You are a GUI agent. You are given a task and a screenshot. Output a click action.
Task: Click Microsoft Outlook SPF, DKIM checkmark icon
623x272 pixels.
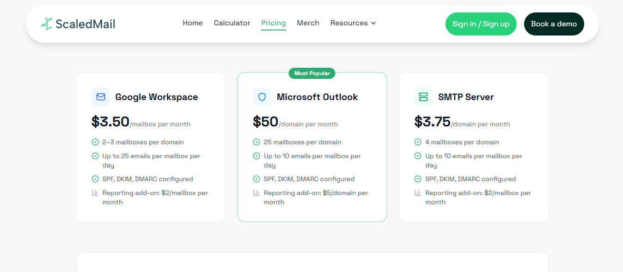point(257,179)
